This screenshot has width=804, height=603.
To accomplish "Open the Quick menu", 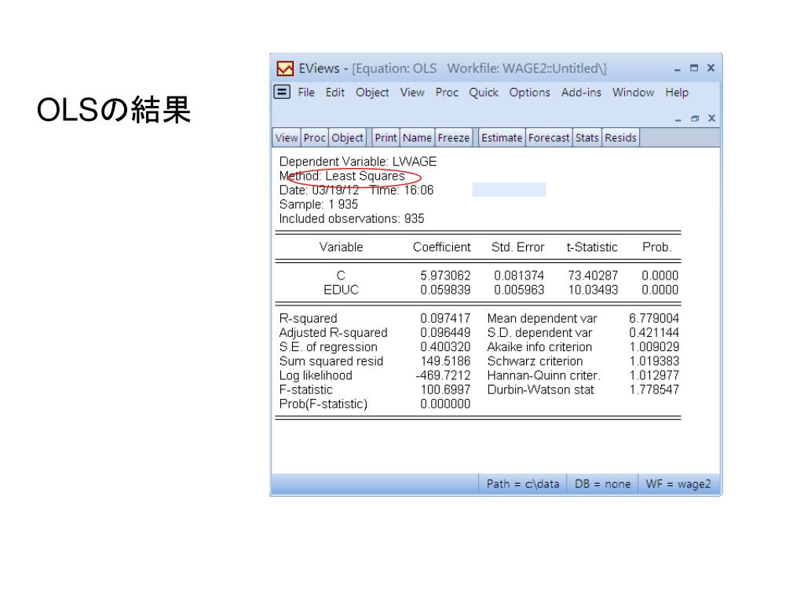I will tap(484, 93).
